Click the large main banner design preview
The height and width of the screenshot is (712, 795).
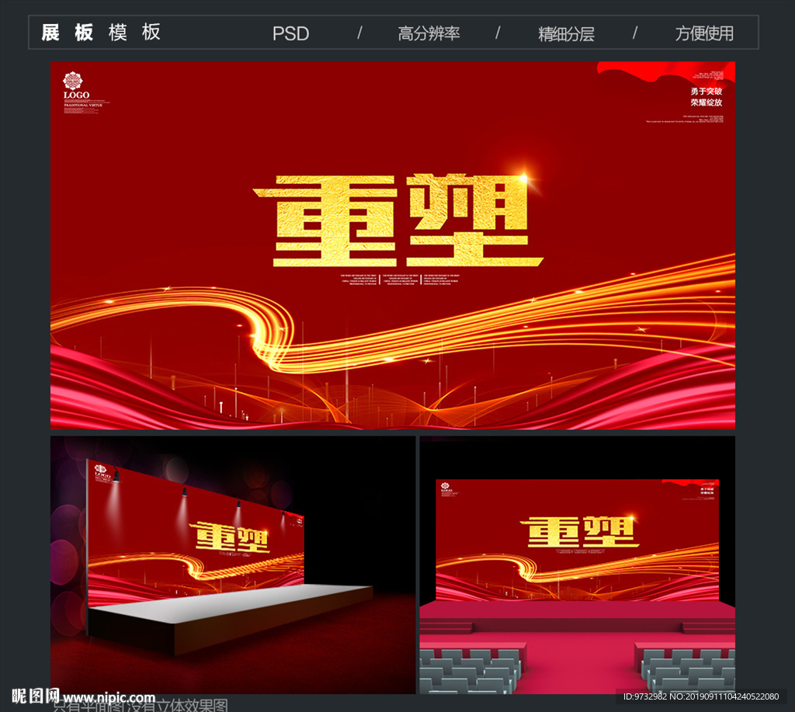click(392, 245)
